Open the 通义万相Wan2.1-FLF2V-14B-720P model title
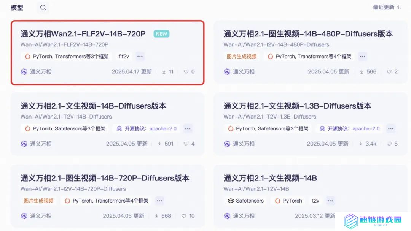 point(83,34)
